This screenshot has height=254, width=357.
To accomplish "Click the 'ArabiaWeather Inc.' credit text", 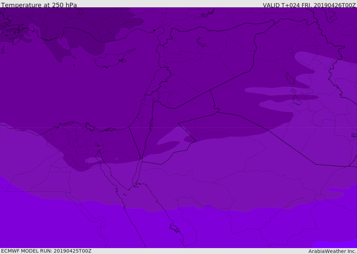I will 332,251.
